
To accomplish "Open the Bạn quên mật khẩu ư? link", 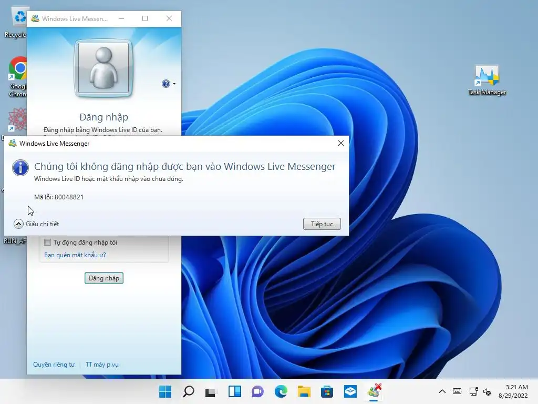I will (x=75, y=255).
